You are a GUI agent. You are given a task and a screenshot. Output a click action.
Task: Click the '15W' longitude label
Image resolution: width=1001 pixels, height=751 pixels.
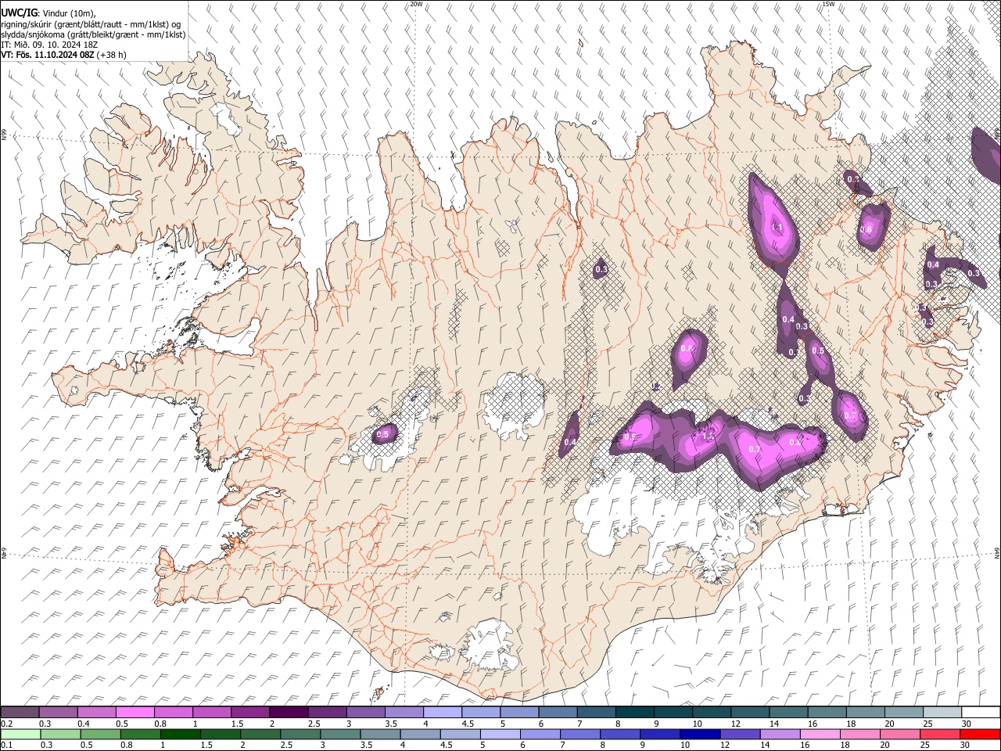[827, 4]
